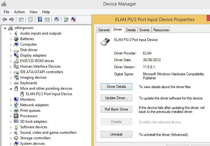
Task: Switch to the Events tab
Action: point(144,30)
